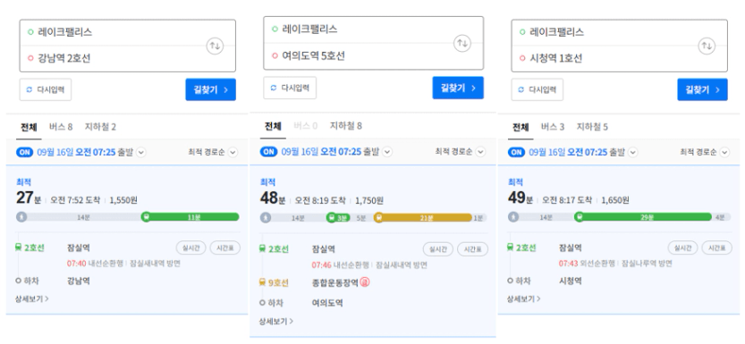This screenshot has width=745, height=344.
Task: Toggle the ON switch in 강남역 panel
Action: pyautogui.click(x=25, y=152)
